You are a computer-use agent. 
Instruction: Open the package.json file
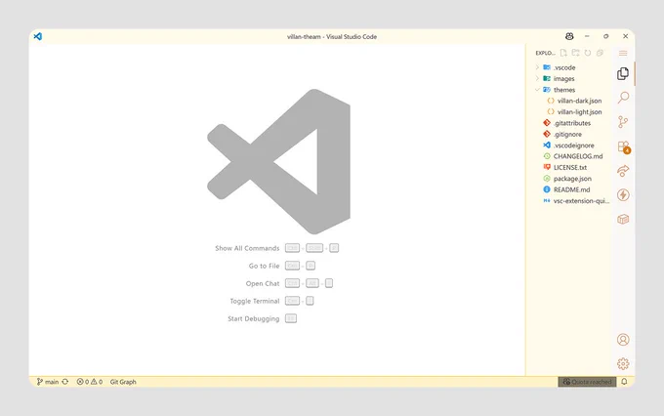click(x=571, y=179)
